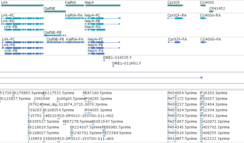Click the GH03702.3prime EST glyph
The image size is (244, 143).
click(201, 130)
